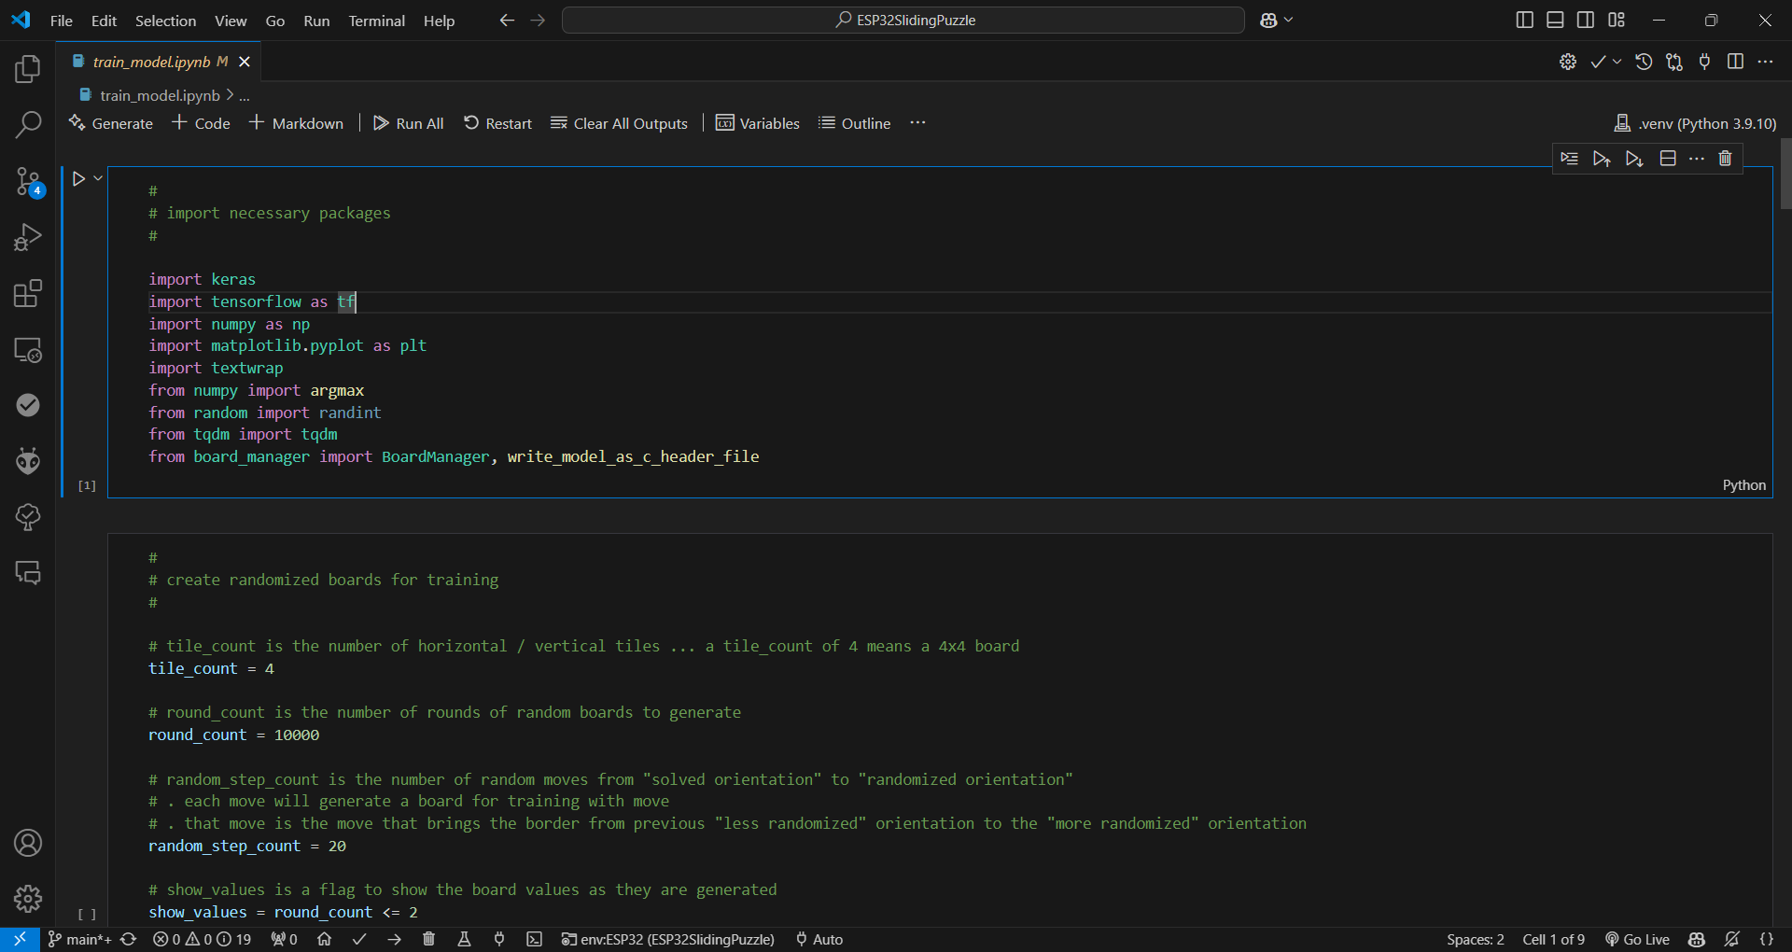The width and height of the screenshot is (1792, 952).
Task: Open the Extensions view
Action: 28,293
